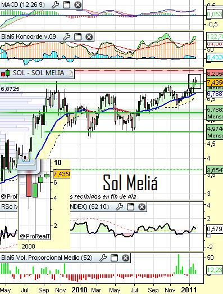Click the boxed candles near 2011 high
This screenshot has height=294, width=223.
[x=195, y=81]
